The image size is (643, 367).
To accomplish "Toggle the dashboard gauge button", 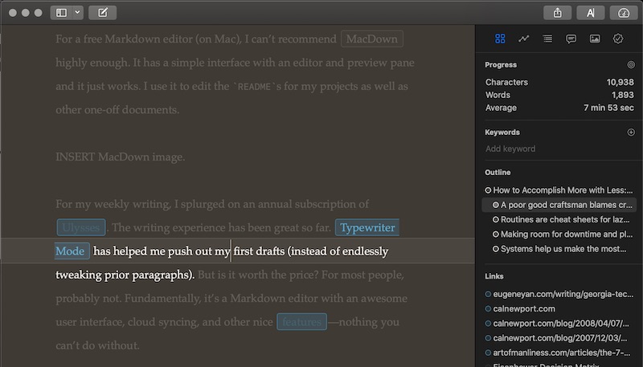I will pyautogui.click(x=624, y=13).
